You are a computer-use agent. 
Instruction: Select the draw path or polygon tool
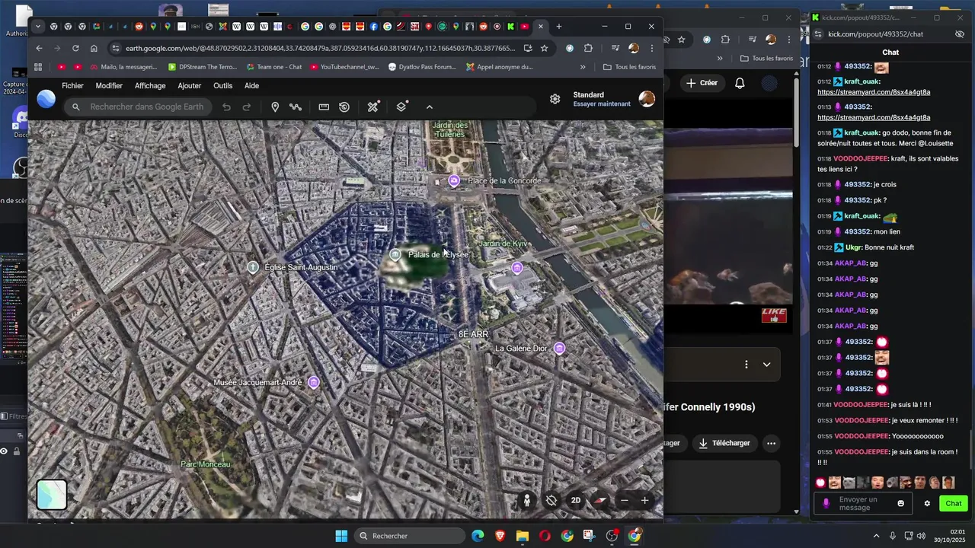click(x=296, y=107)
